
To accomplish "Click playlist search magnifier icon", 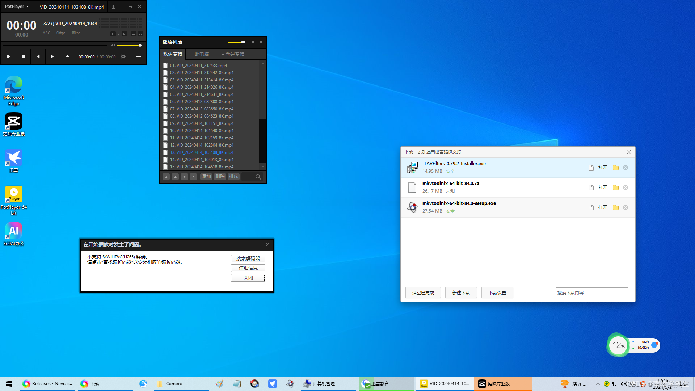I will pos(258,177).
